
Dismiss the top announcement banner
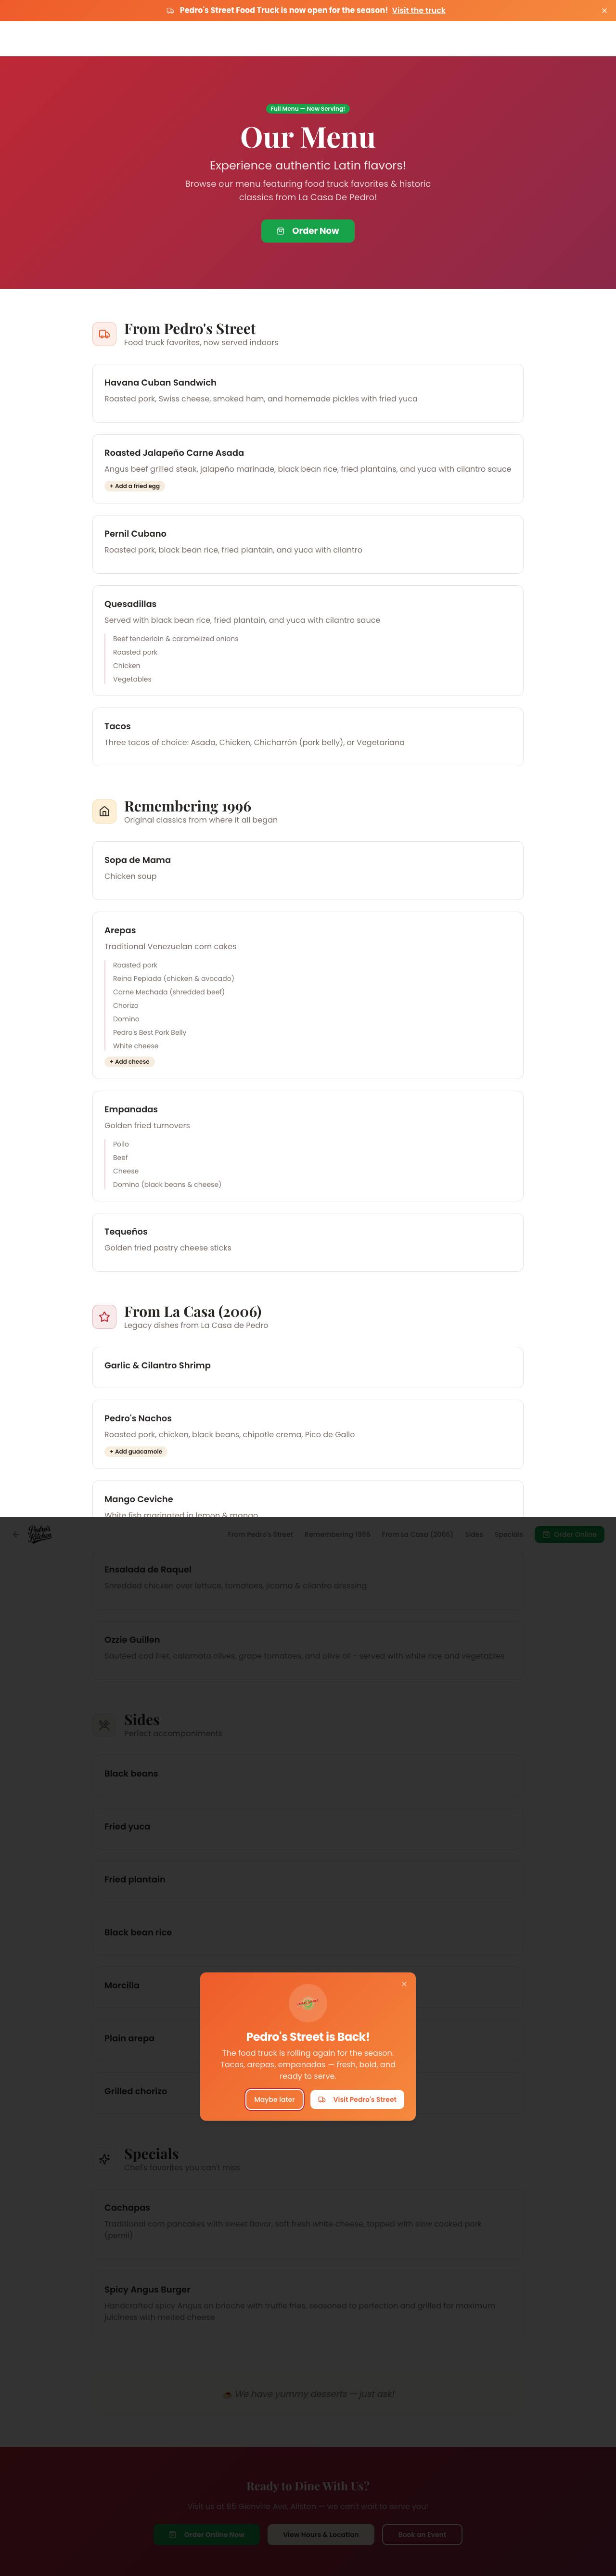604,10
